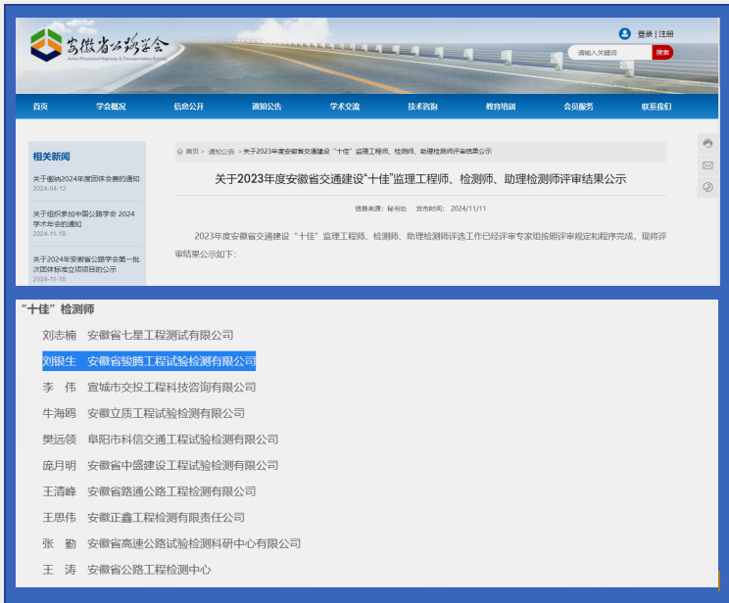Open the 2024年度团体会费 notice news link
The height and width of the screenshot is (603, 729).
(86, 179)
